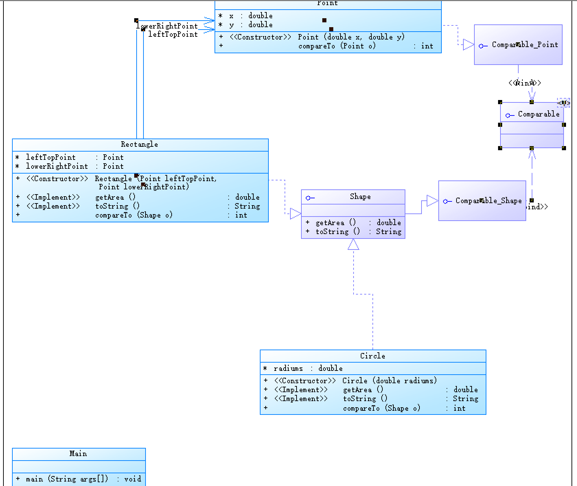Click the interface lollipop icon on Comparable_Shape
577x486 pixels.
[x=447, y=201]
